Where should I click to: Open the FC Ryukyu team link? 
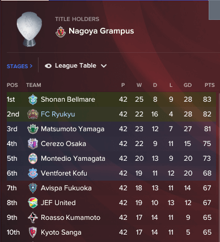(58, 114)
